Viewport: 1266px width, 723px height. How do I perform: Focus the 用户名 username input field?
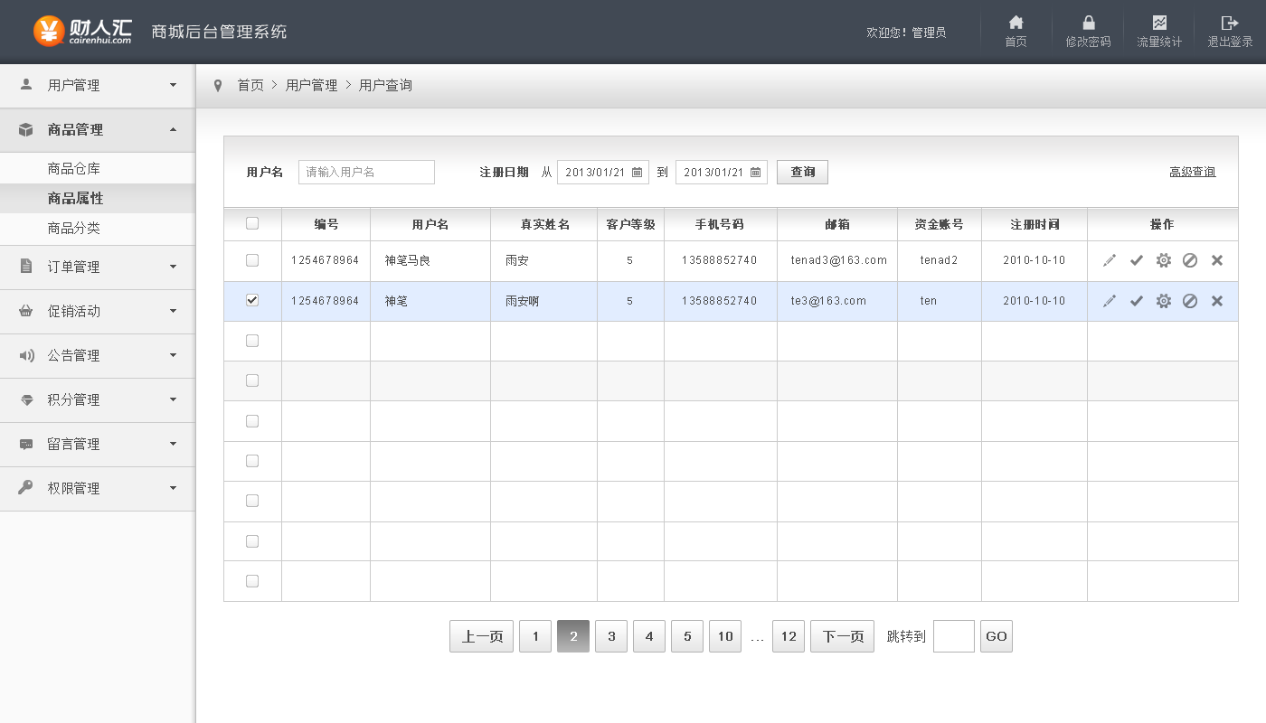[366, 172]
